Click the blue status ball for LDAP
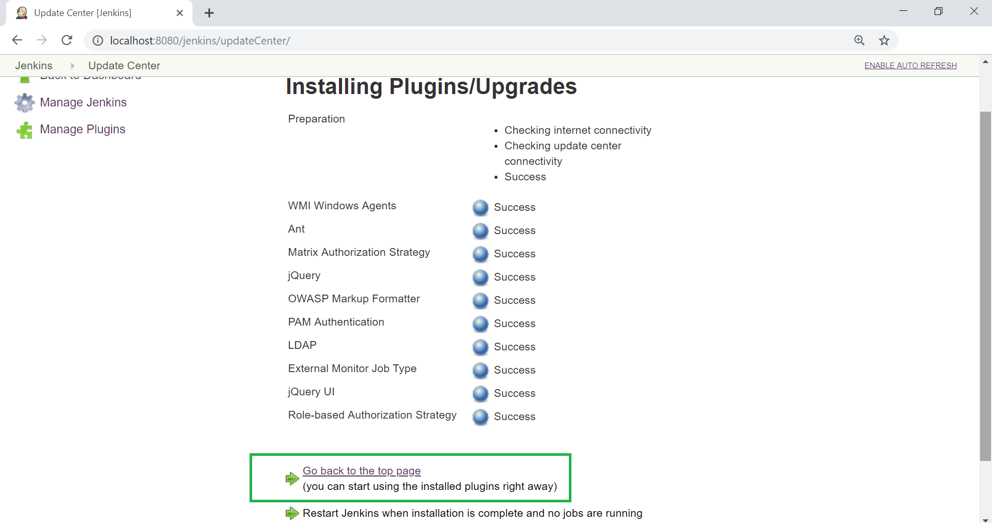 click(481, 347)
